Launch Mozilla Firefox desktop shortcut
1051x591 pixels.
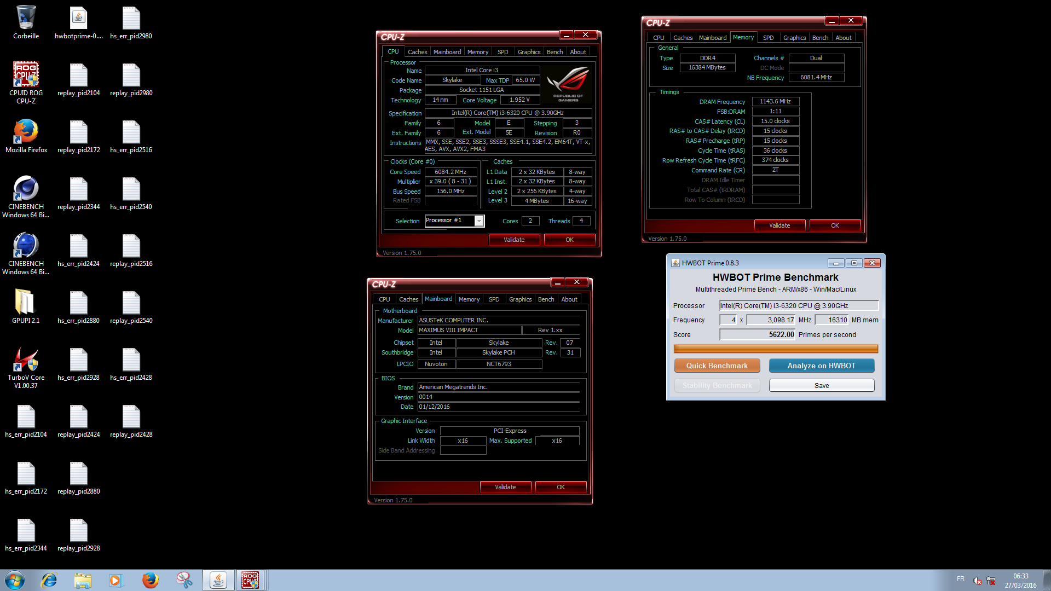pos(26,137)
